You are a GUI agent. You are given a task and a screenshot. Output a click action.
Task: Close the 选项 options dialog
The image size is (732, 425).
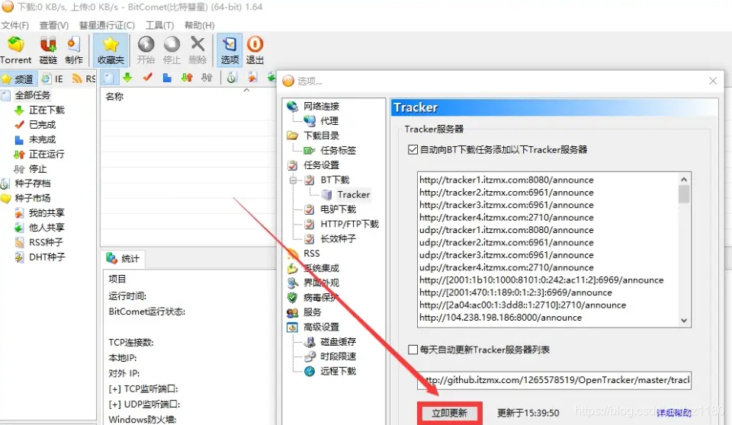click(x=713, y=81)
